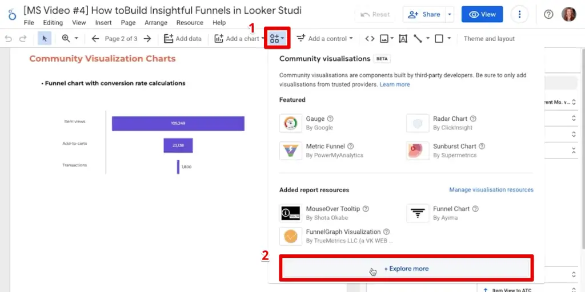Insert an image using the image icon
Image resolution: width=585 pixels, height=292 pixels.
tap(384, 39)
